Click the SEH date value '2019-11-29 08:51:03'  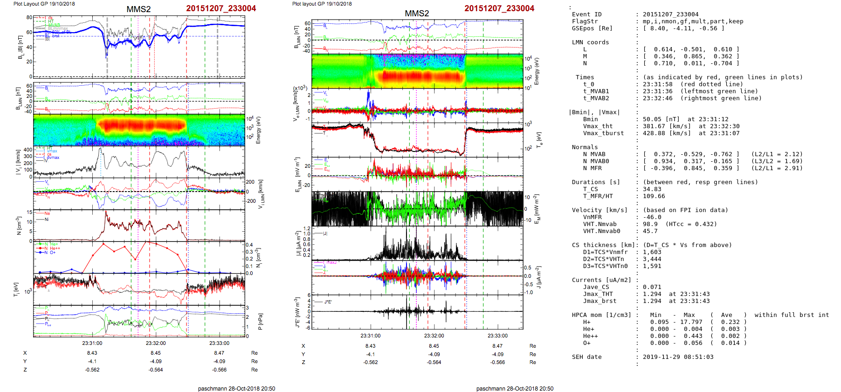678,357
